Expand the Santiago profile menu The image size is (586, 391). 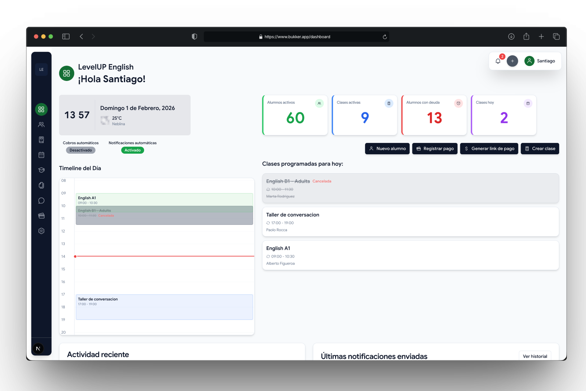point(541,61)
